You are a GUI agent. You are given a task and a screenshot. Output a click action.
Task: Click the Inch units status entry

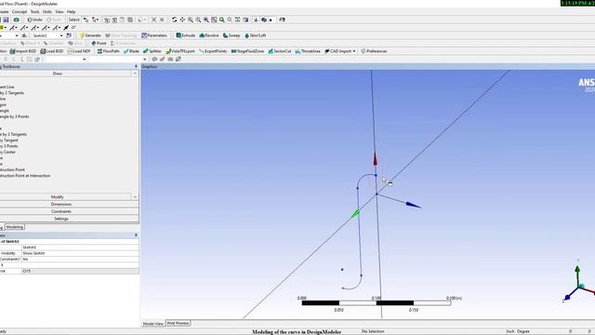click(510, 331)
